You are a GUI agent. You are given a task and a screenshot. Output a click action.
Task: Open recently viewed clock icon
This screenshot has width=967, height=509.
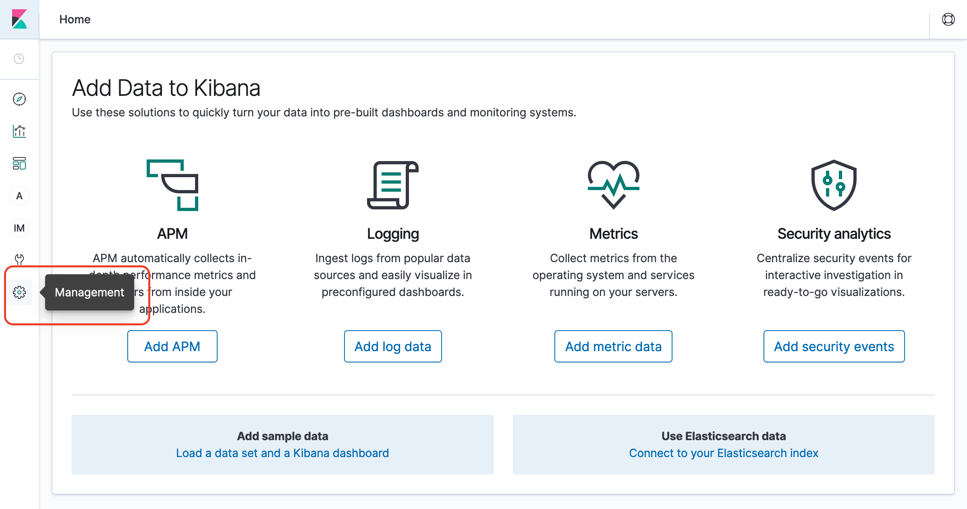pyautogui.click(x=19, y=59)
